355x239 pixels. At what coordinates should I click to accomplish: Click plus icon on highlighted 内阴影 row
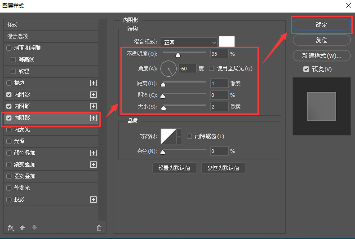[93, 118]
